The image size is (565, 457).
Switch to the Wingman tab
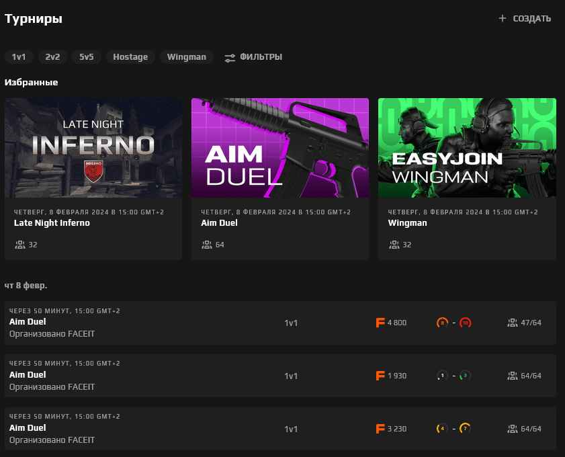tap(186, 57)
